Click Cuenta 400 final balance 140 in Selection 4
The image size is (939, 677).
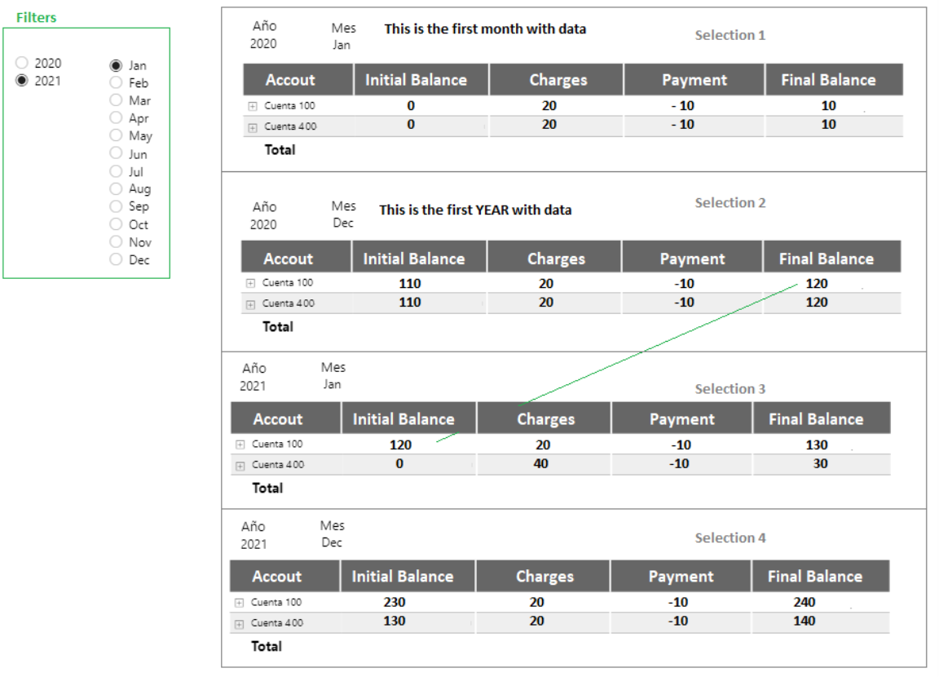pyautogui.click(x=805, y=621)
